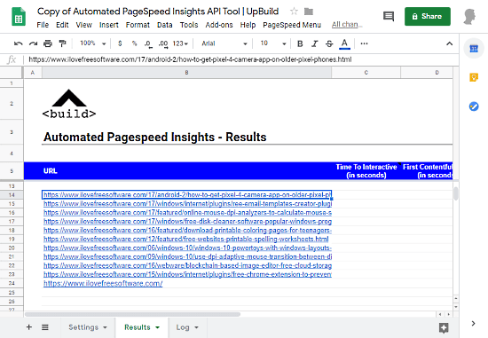This screenshot has width=488, height=338.
Task: Select column C header
Action: [x=366, y=73]
